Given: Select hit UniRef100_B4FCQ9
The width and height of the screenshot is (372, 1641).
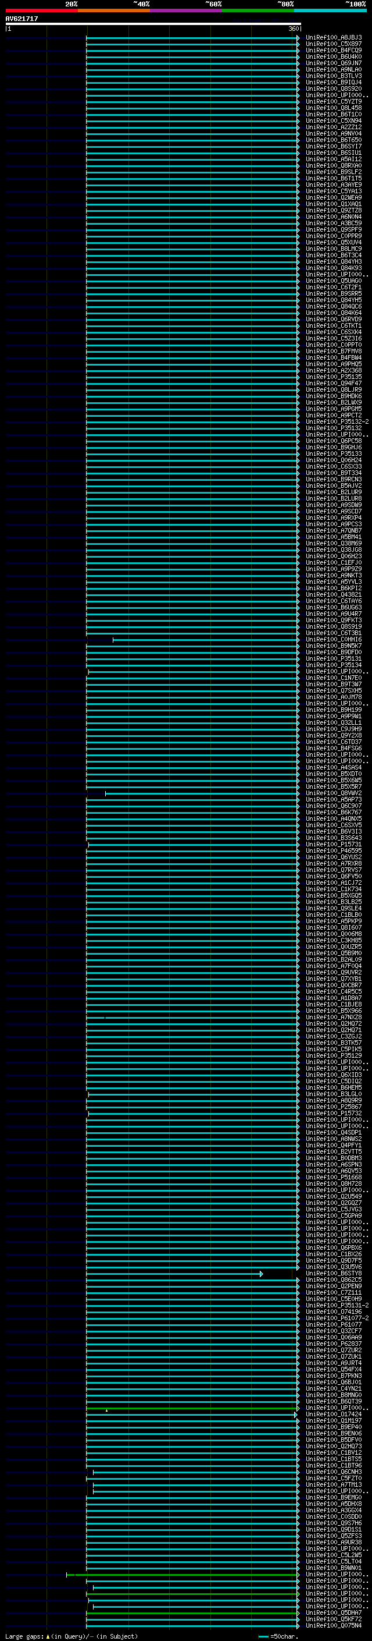Looking at the screenshot, I should point(334,50).
